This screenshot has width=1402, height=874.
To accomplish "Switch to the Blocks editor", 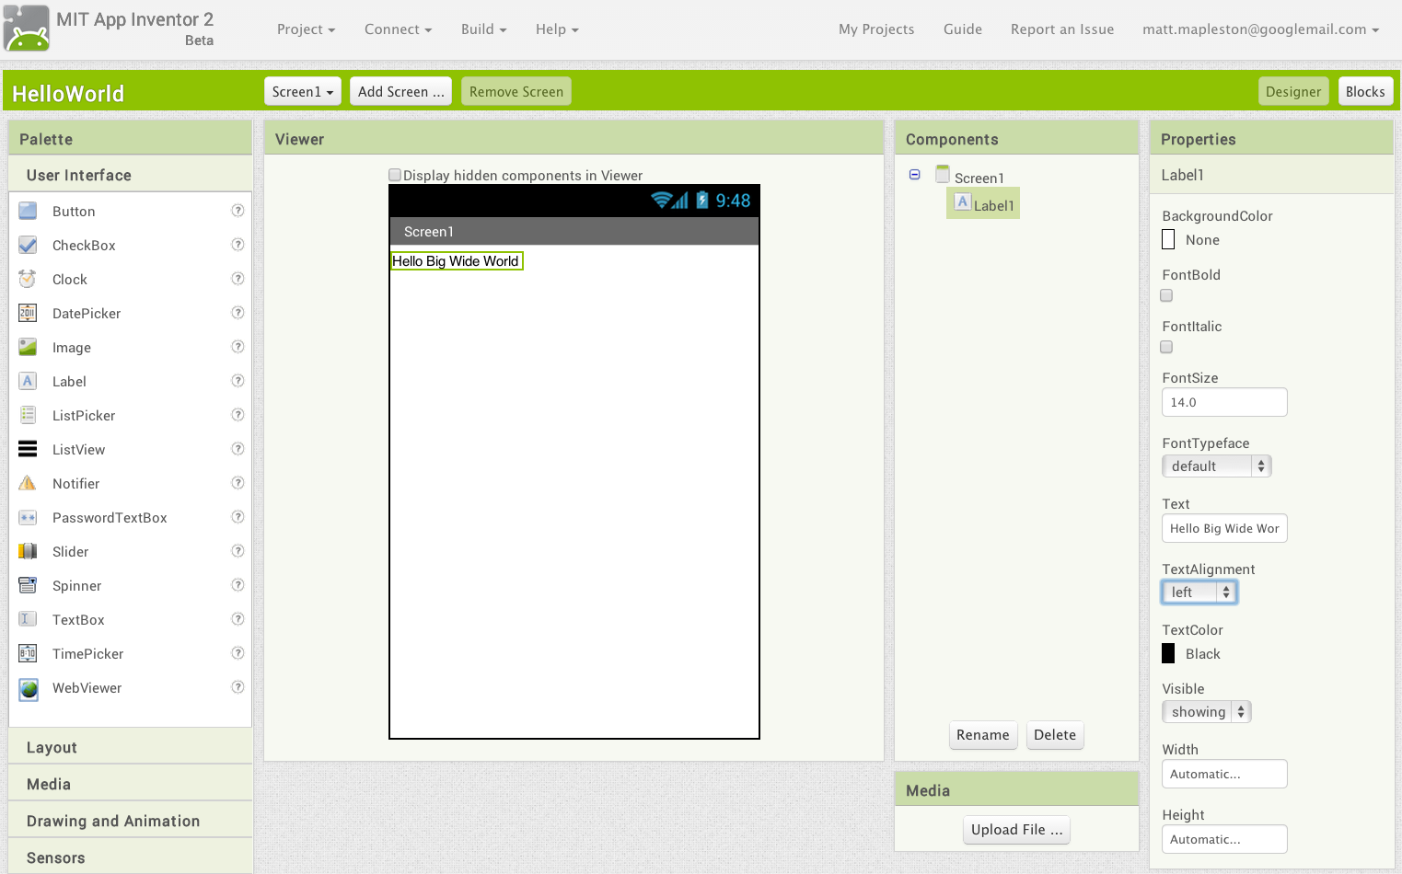I will coord(1365,91).
